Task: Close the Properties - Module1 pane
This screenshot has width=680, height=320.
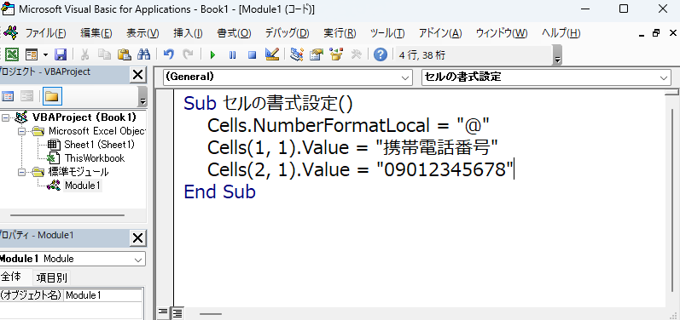Action: point(137,237)
